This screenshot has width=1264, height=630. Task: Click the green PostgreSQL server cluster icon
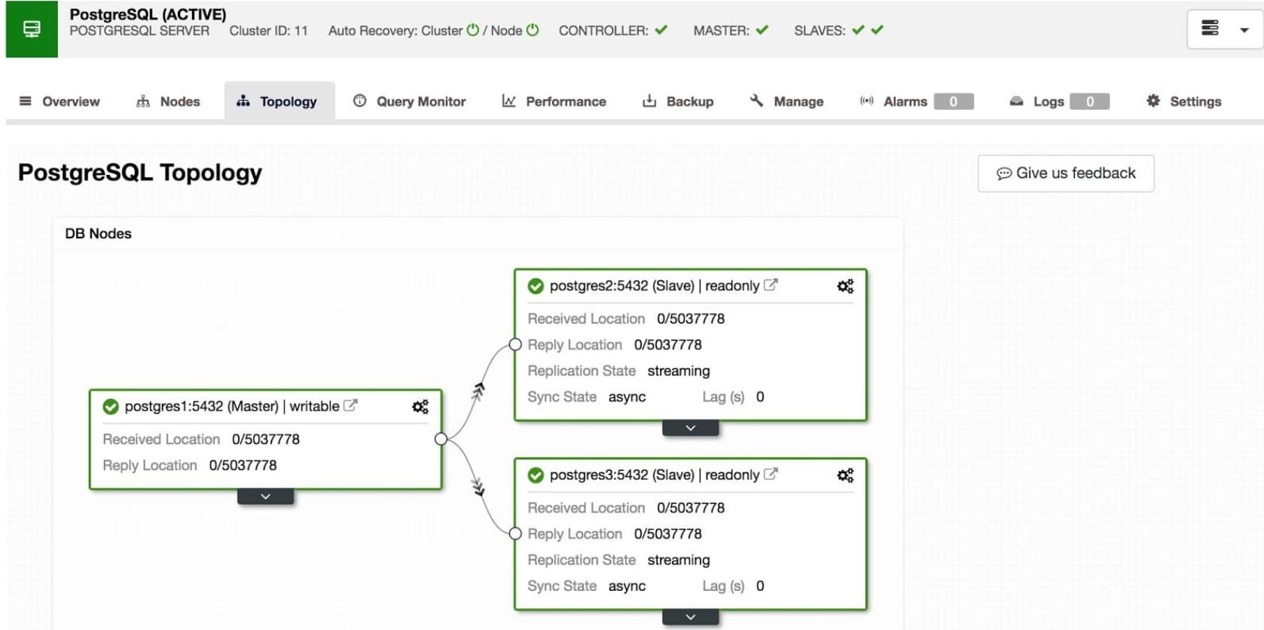coord(32,29)
